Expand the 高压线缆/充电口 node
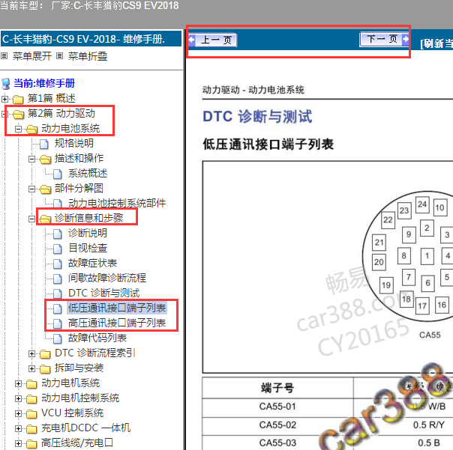This screenshot has height=450, width=453. pos(18,443)
